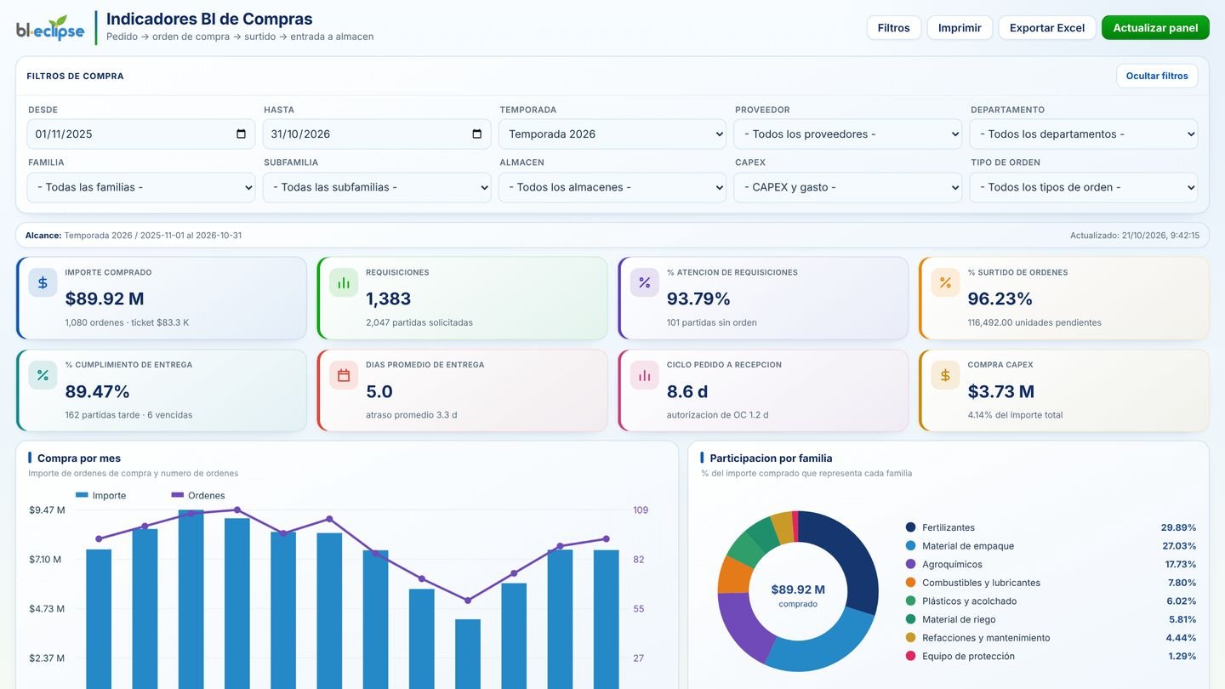Click the bi-eclipse logo
Viewport: 1225px width, 689px height.
50,28
